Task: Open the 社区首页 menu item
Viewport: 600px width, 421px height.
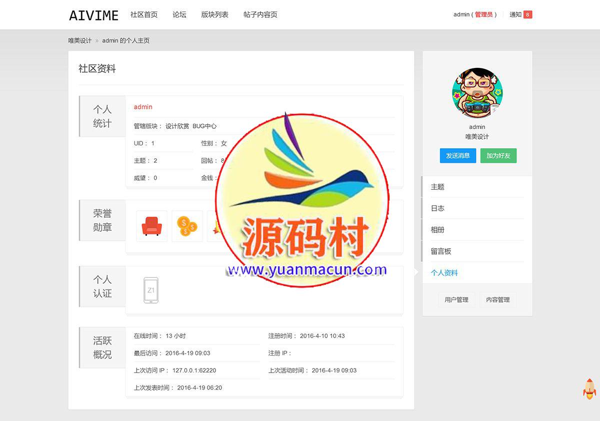Action: point(144,14)
